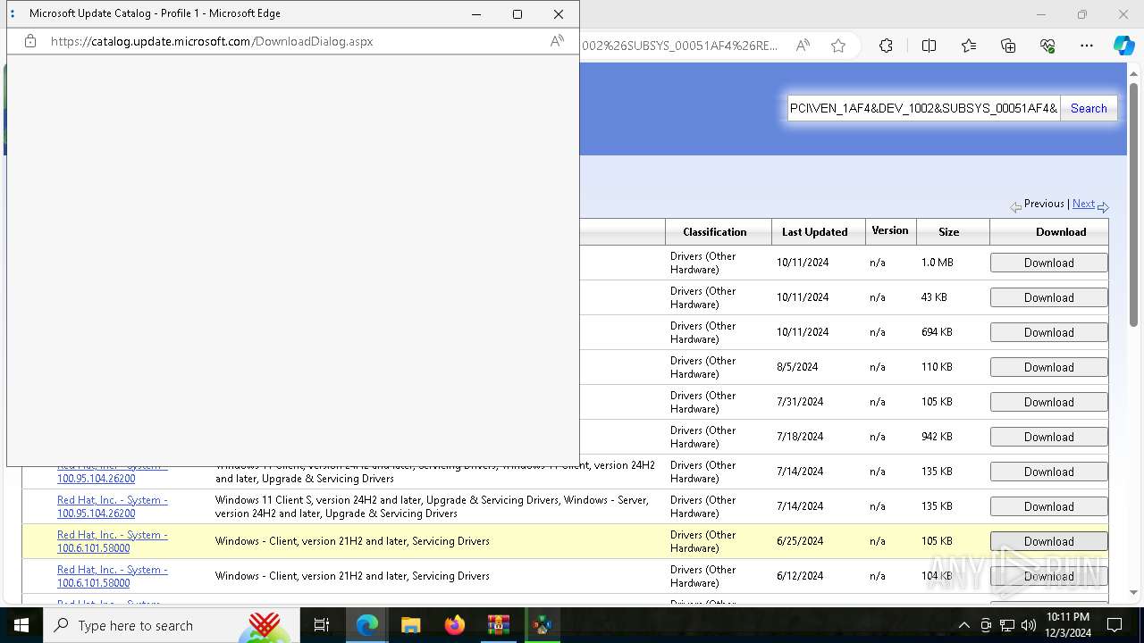Minimize the DownloadDialog popup window
This screenshot has width=1144, height=643.
pyautogui.click(x=476, y=14)
